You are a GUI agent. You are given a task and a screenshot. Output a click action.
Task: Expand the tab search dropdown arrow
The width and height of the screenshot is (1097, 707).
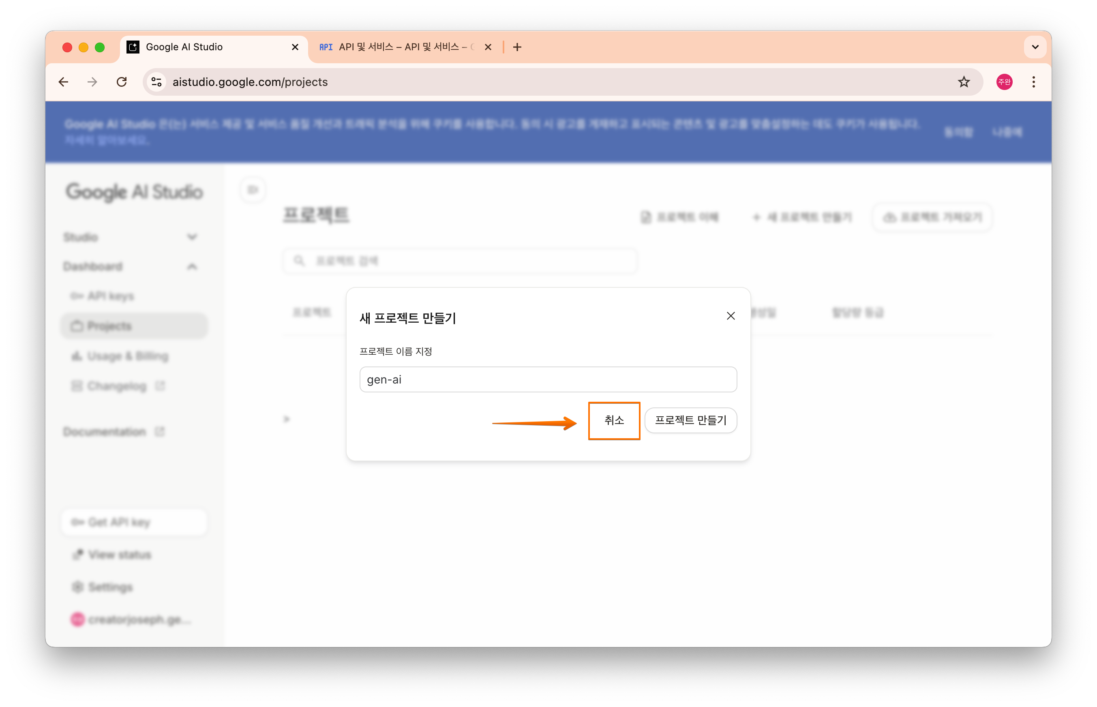pyautogui.click(x=1035, y=47)
